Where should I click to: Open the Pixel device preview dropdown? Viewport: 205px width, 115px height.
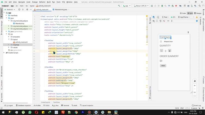click(x=165, y=17)
